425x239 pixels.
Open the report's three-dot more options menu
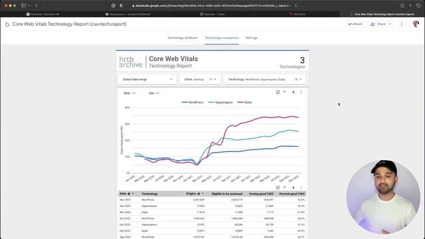point(401,24)
